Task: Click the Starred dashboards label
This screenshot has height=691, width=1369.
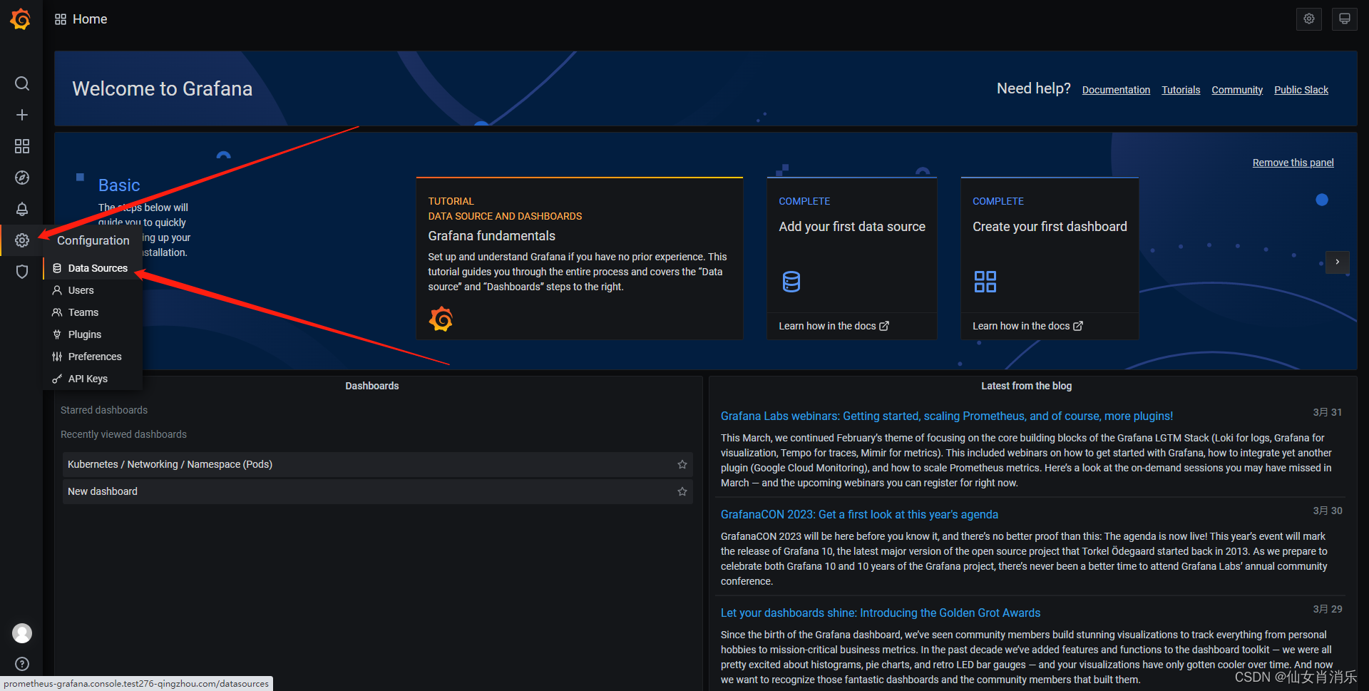Action: coord(104,410)
